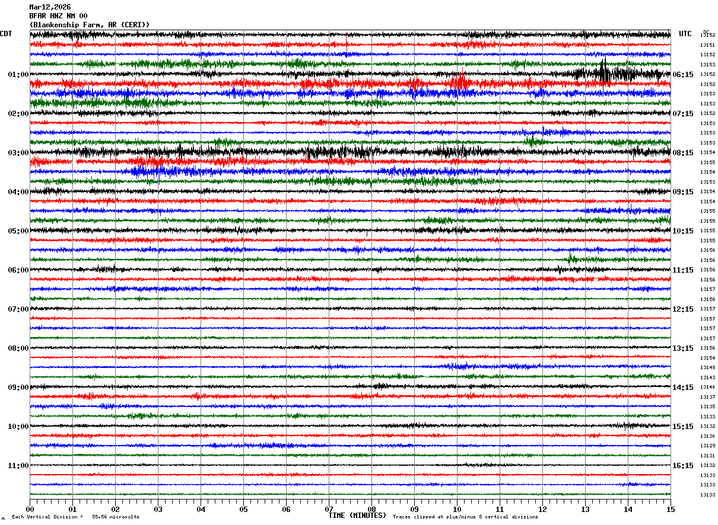Click the 09:15 UTC time label

pos(683,192)
